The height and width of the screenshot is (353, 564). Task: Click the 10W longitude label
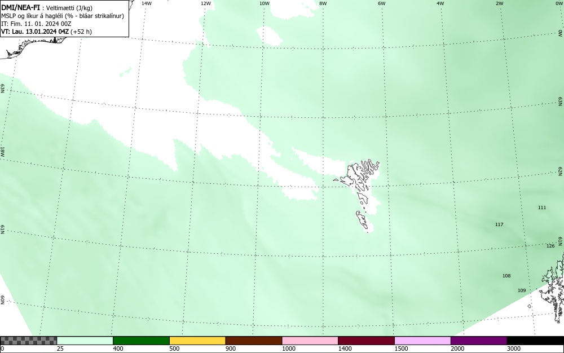[x=265, y=3]
